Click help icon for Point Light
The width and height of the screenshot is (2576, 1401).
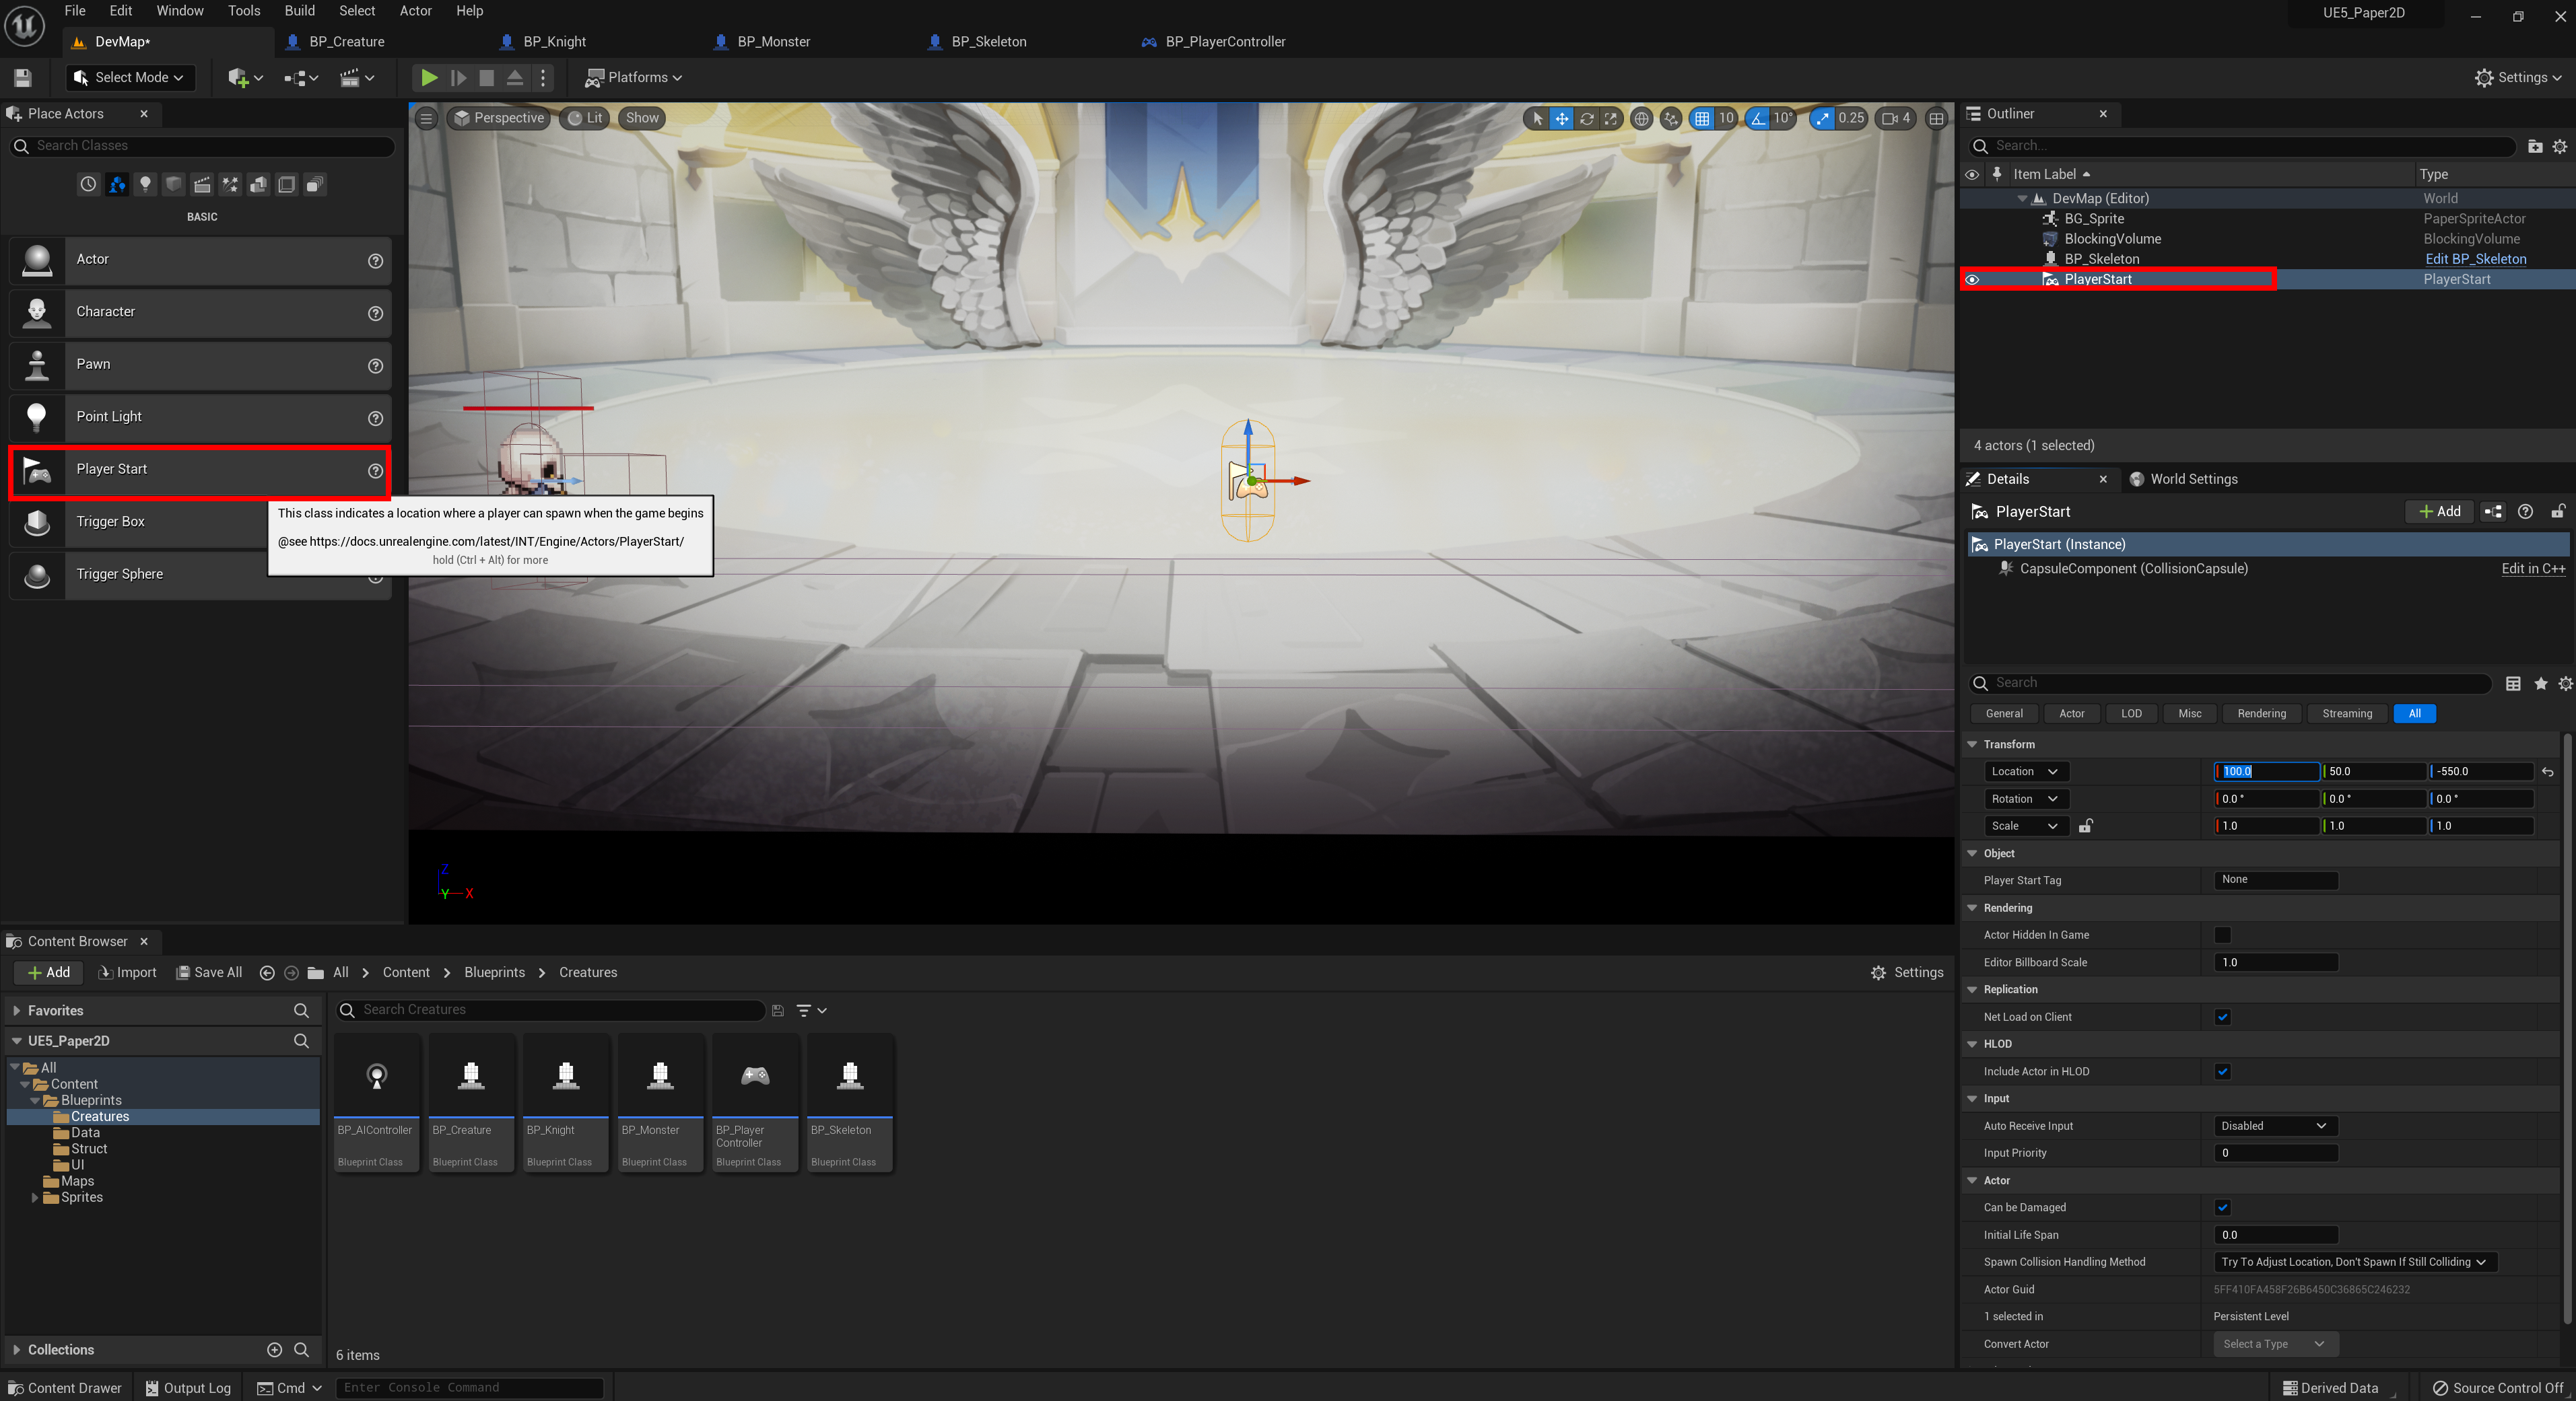[375, 418]
